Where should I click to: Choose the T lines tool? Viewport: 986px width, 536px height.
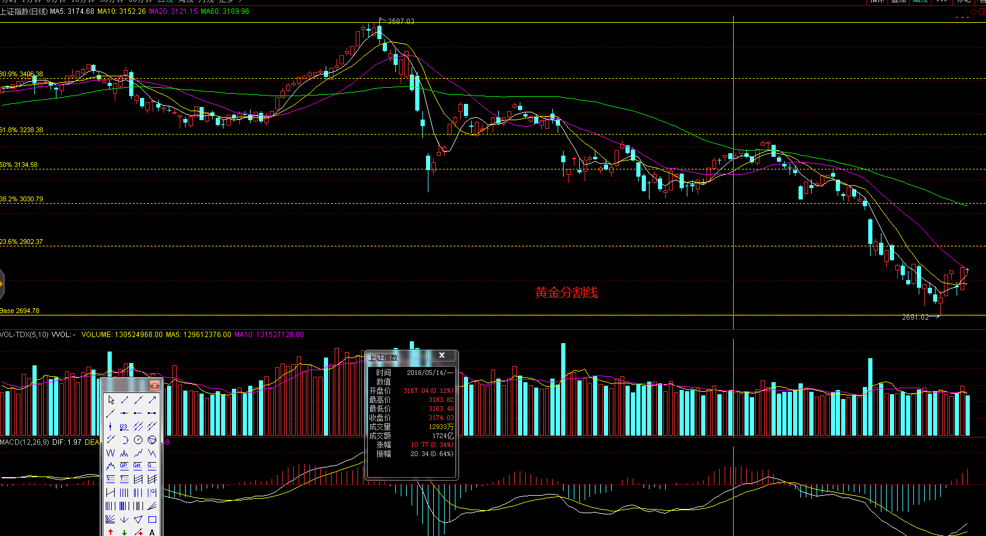pyautogui.click(x=124, y=479)
